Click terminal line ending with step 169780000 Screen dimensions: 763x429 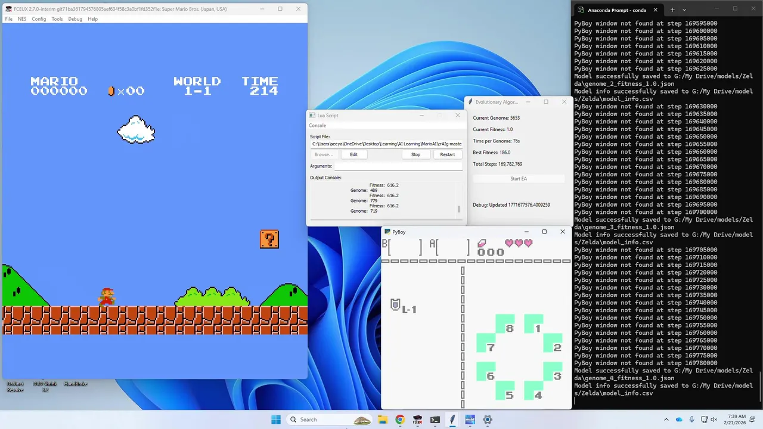point(646,363)
